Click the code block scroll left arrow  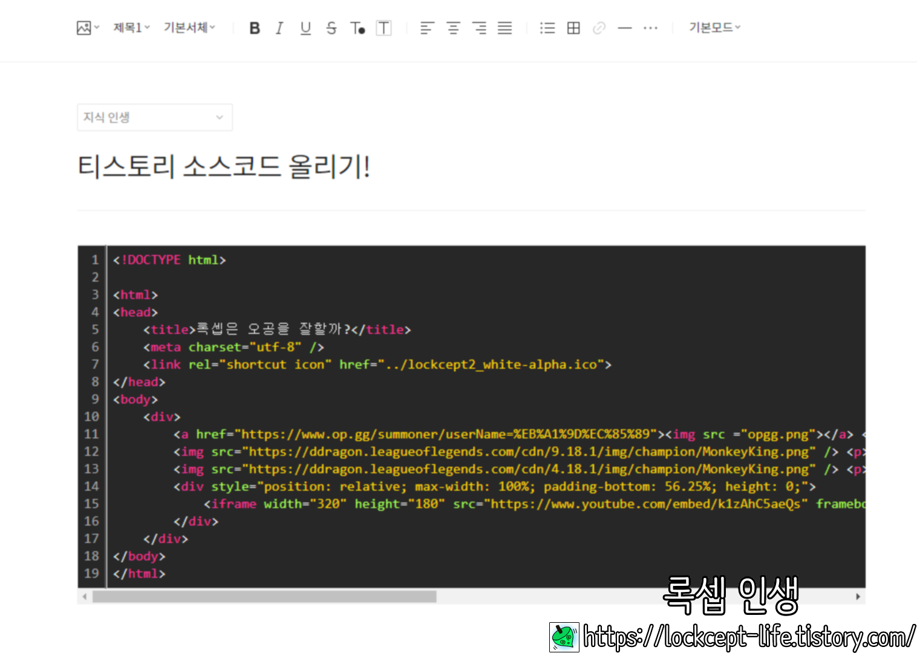[85, 596]
